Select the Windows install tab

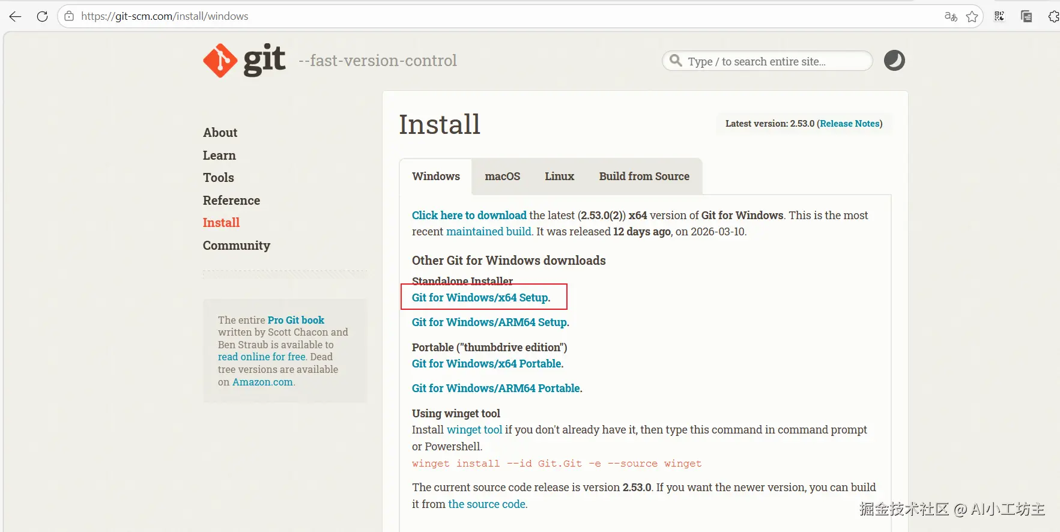436,177
